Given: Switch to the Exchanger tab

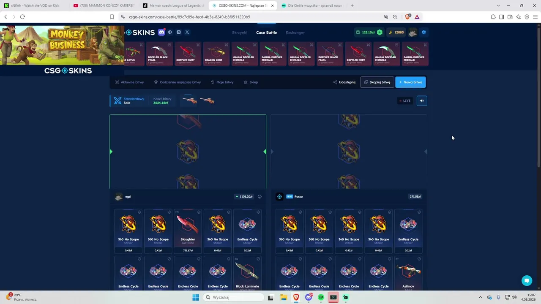Looking at the screenshot, I should tap(295, 33).
